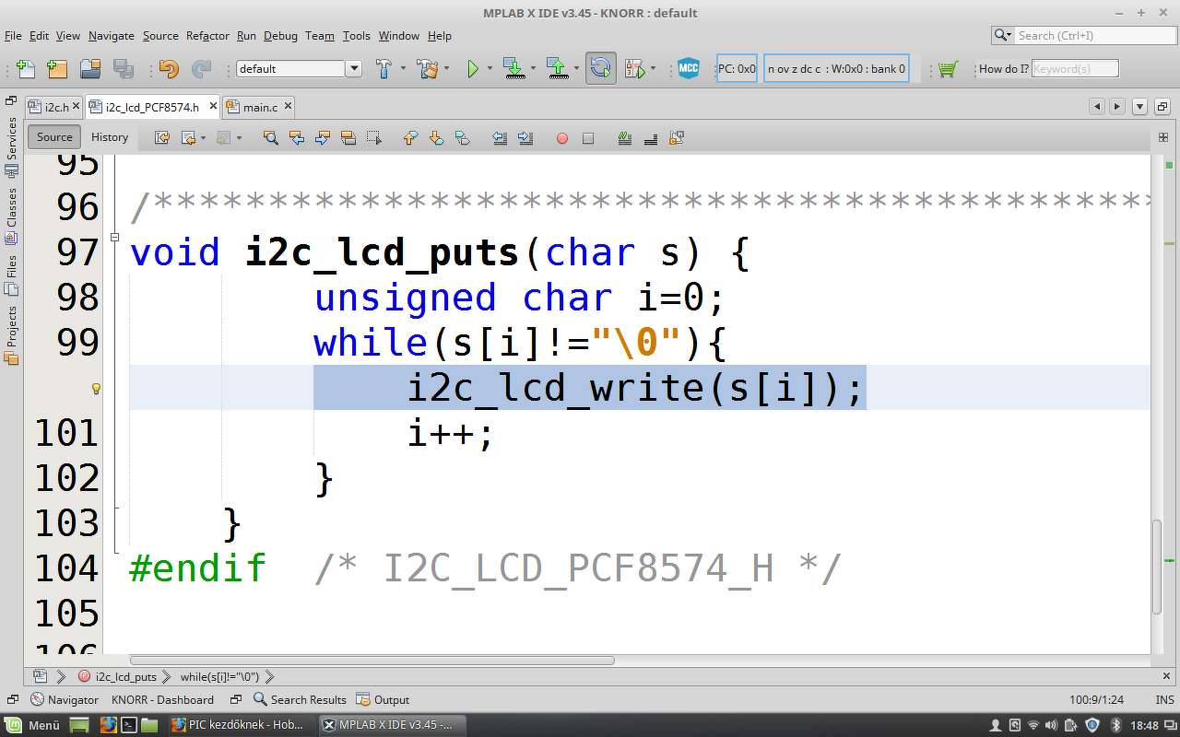Viewport: 1180px width, 737px height.
Task: Open the KNORR - Dashboard panel
Action: [x=162, y=699]
